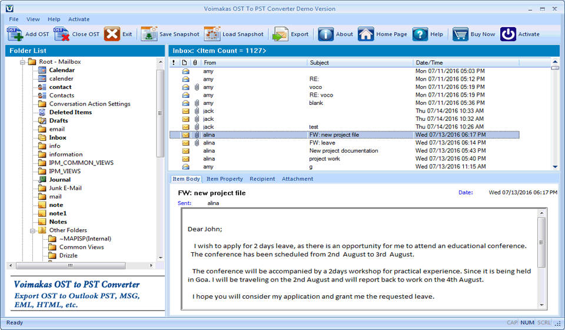Open the View menu
Viewport: 565px width, 330px height.
[33, 19]
